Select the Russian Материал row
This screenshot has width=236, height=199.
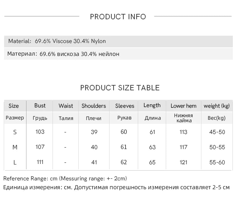click(118, 54)
